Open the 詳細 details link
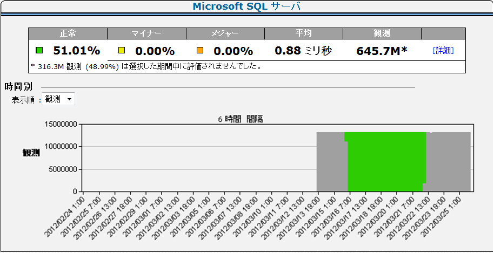The height and width of the screenshot is (253, 494). coord(443,51)
